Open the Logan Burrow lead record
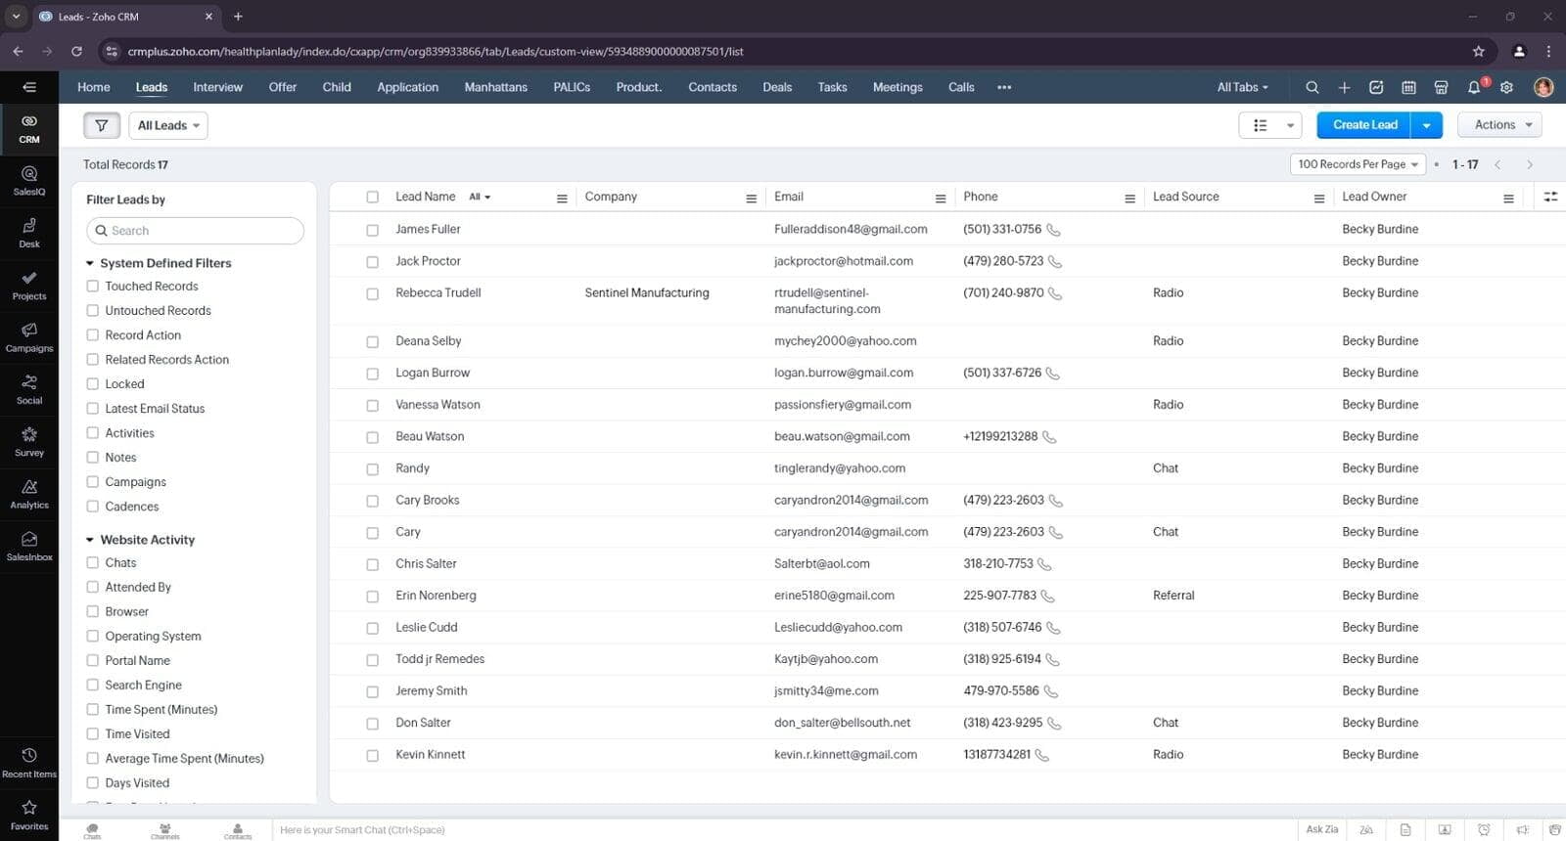Image resolution: width=1566 pixels, height=841 pixels. click(433, 373)
